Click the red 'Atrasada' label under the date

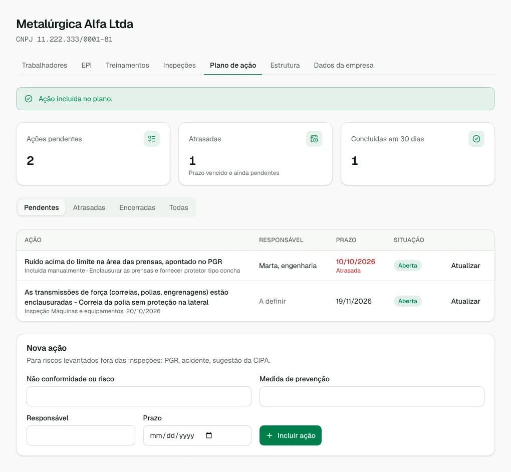(348, 271)
